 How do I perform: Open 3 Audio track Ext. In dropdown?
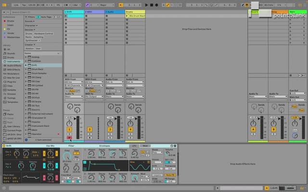point(115,82)
